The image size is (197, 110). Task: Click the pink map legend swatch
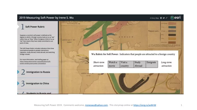(x=172, y=23)
